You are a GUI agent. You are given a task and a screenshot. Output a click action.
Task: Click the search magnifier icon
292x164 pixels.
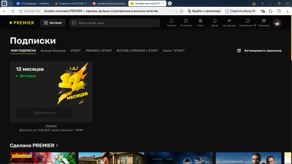74,23
